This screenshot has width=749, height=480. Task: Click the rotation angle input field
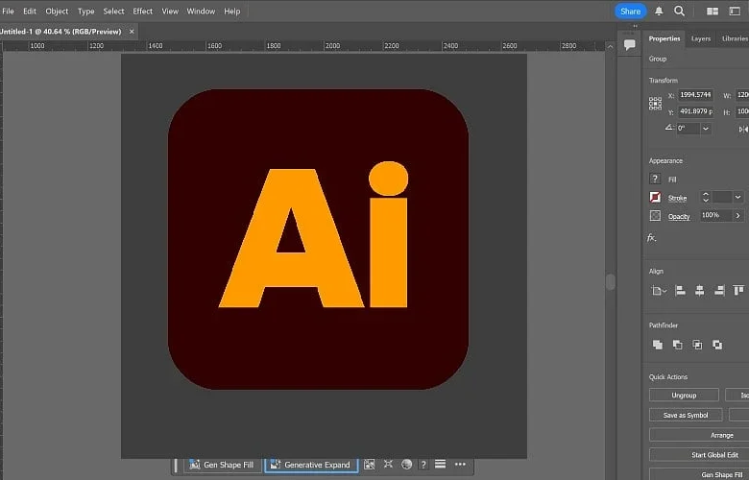pyautogui.click(x=689, y=129)
